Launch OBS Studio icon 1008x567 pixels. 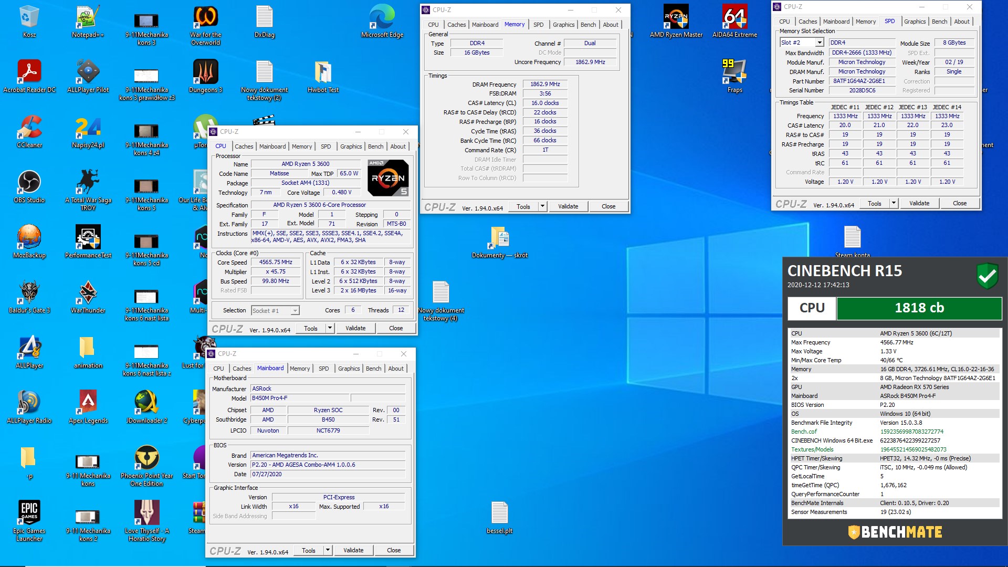tap(29, 186)
